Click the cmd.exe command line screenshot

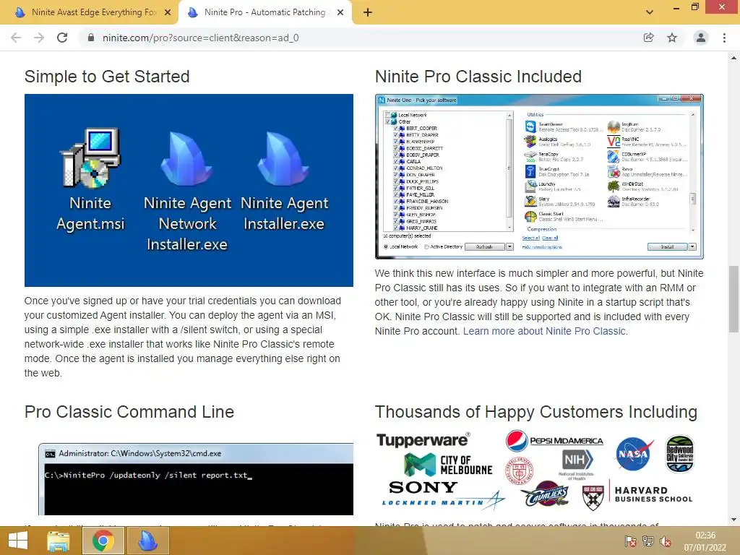(x=196, y=479)
